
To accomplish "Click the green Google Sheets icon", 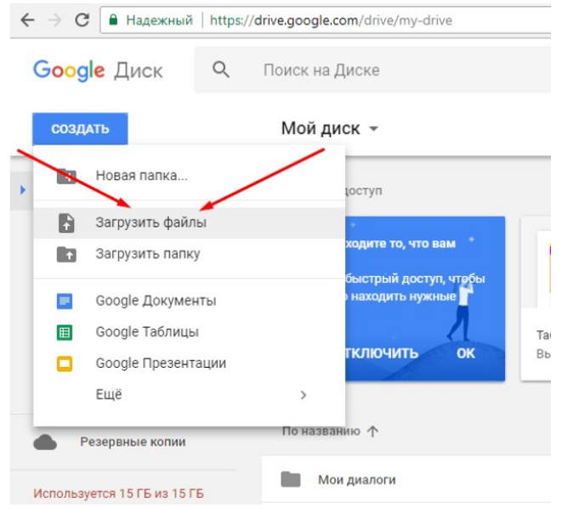I will point(65,332).
